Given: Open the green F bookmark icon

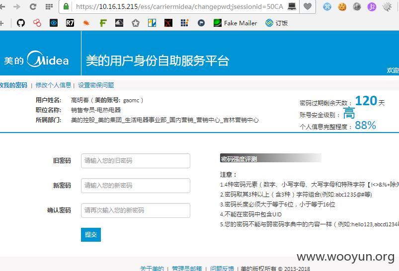Looking at the screenshot, I should pyautogui.click(x=103, y=23).
